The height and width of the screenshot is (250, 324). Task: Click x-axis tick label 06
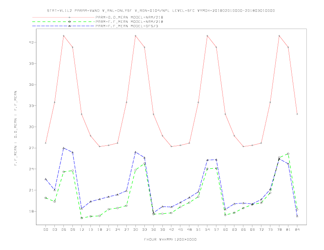click(64, 230)
